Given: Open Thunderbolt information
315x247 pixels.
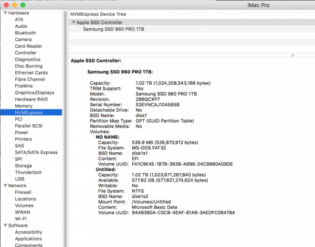Looking at the screenshot, I should click(28, 172).
